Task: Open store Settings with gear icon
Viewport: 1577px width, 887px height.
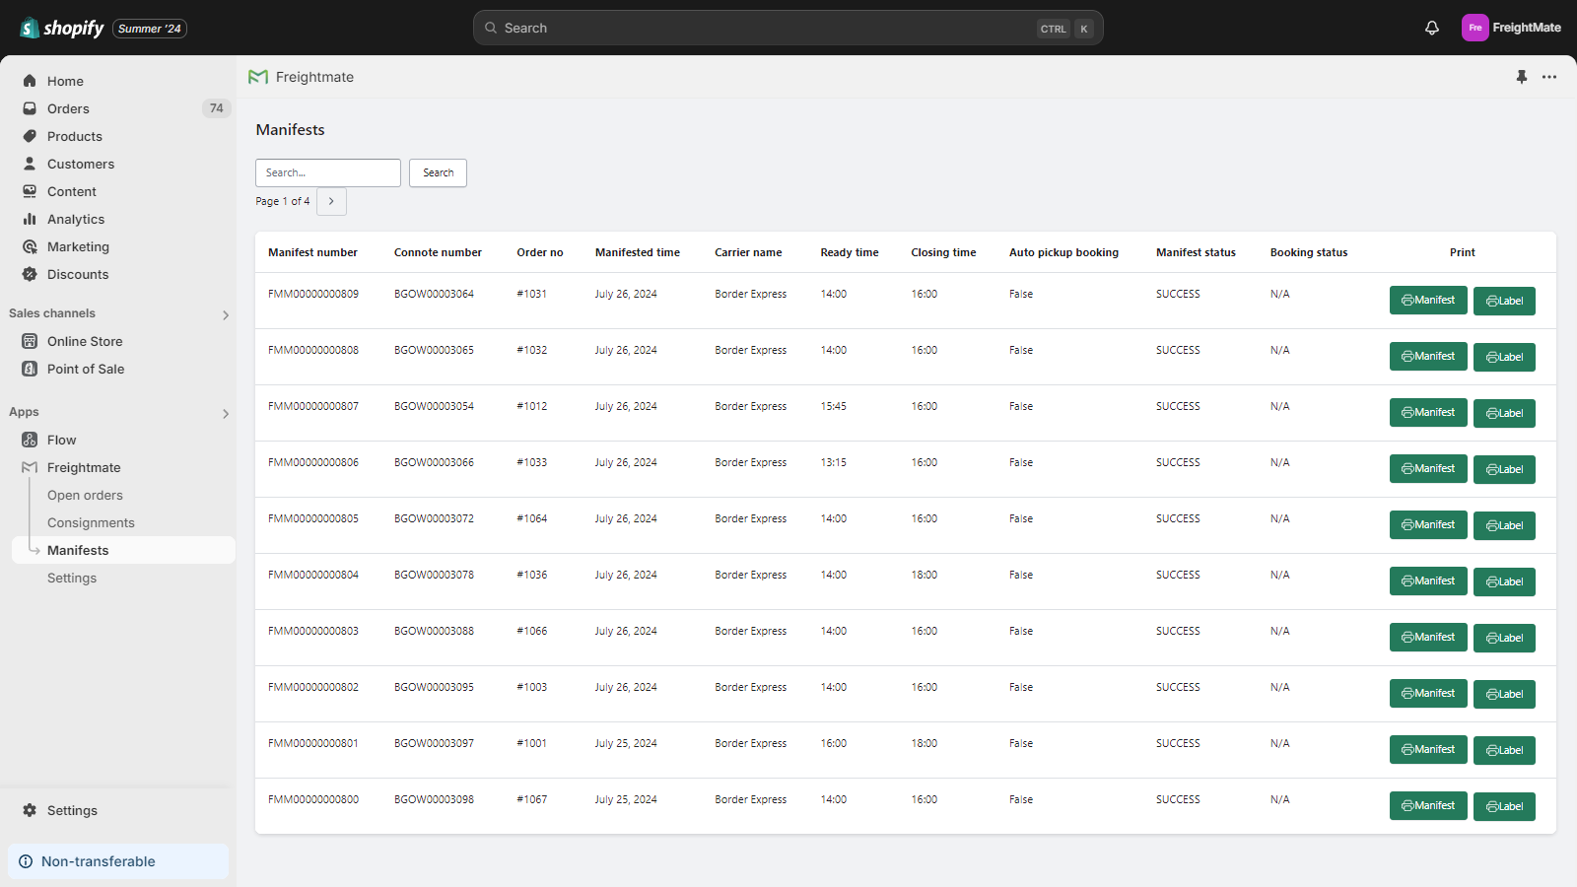Action: coord(72,810)
